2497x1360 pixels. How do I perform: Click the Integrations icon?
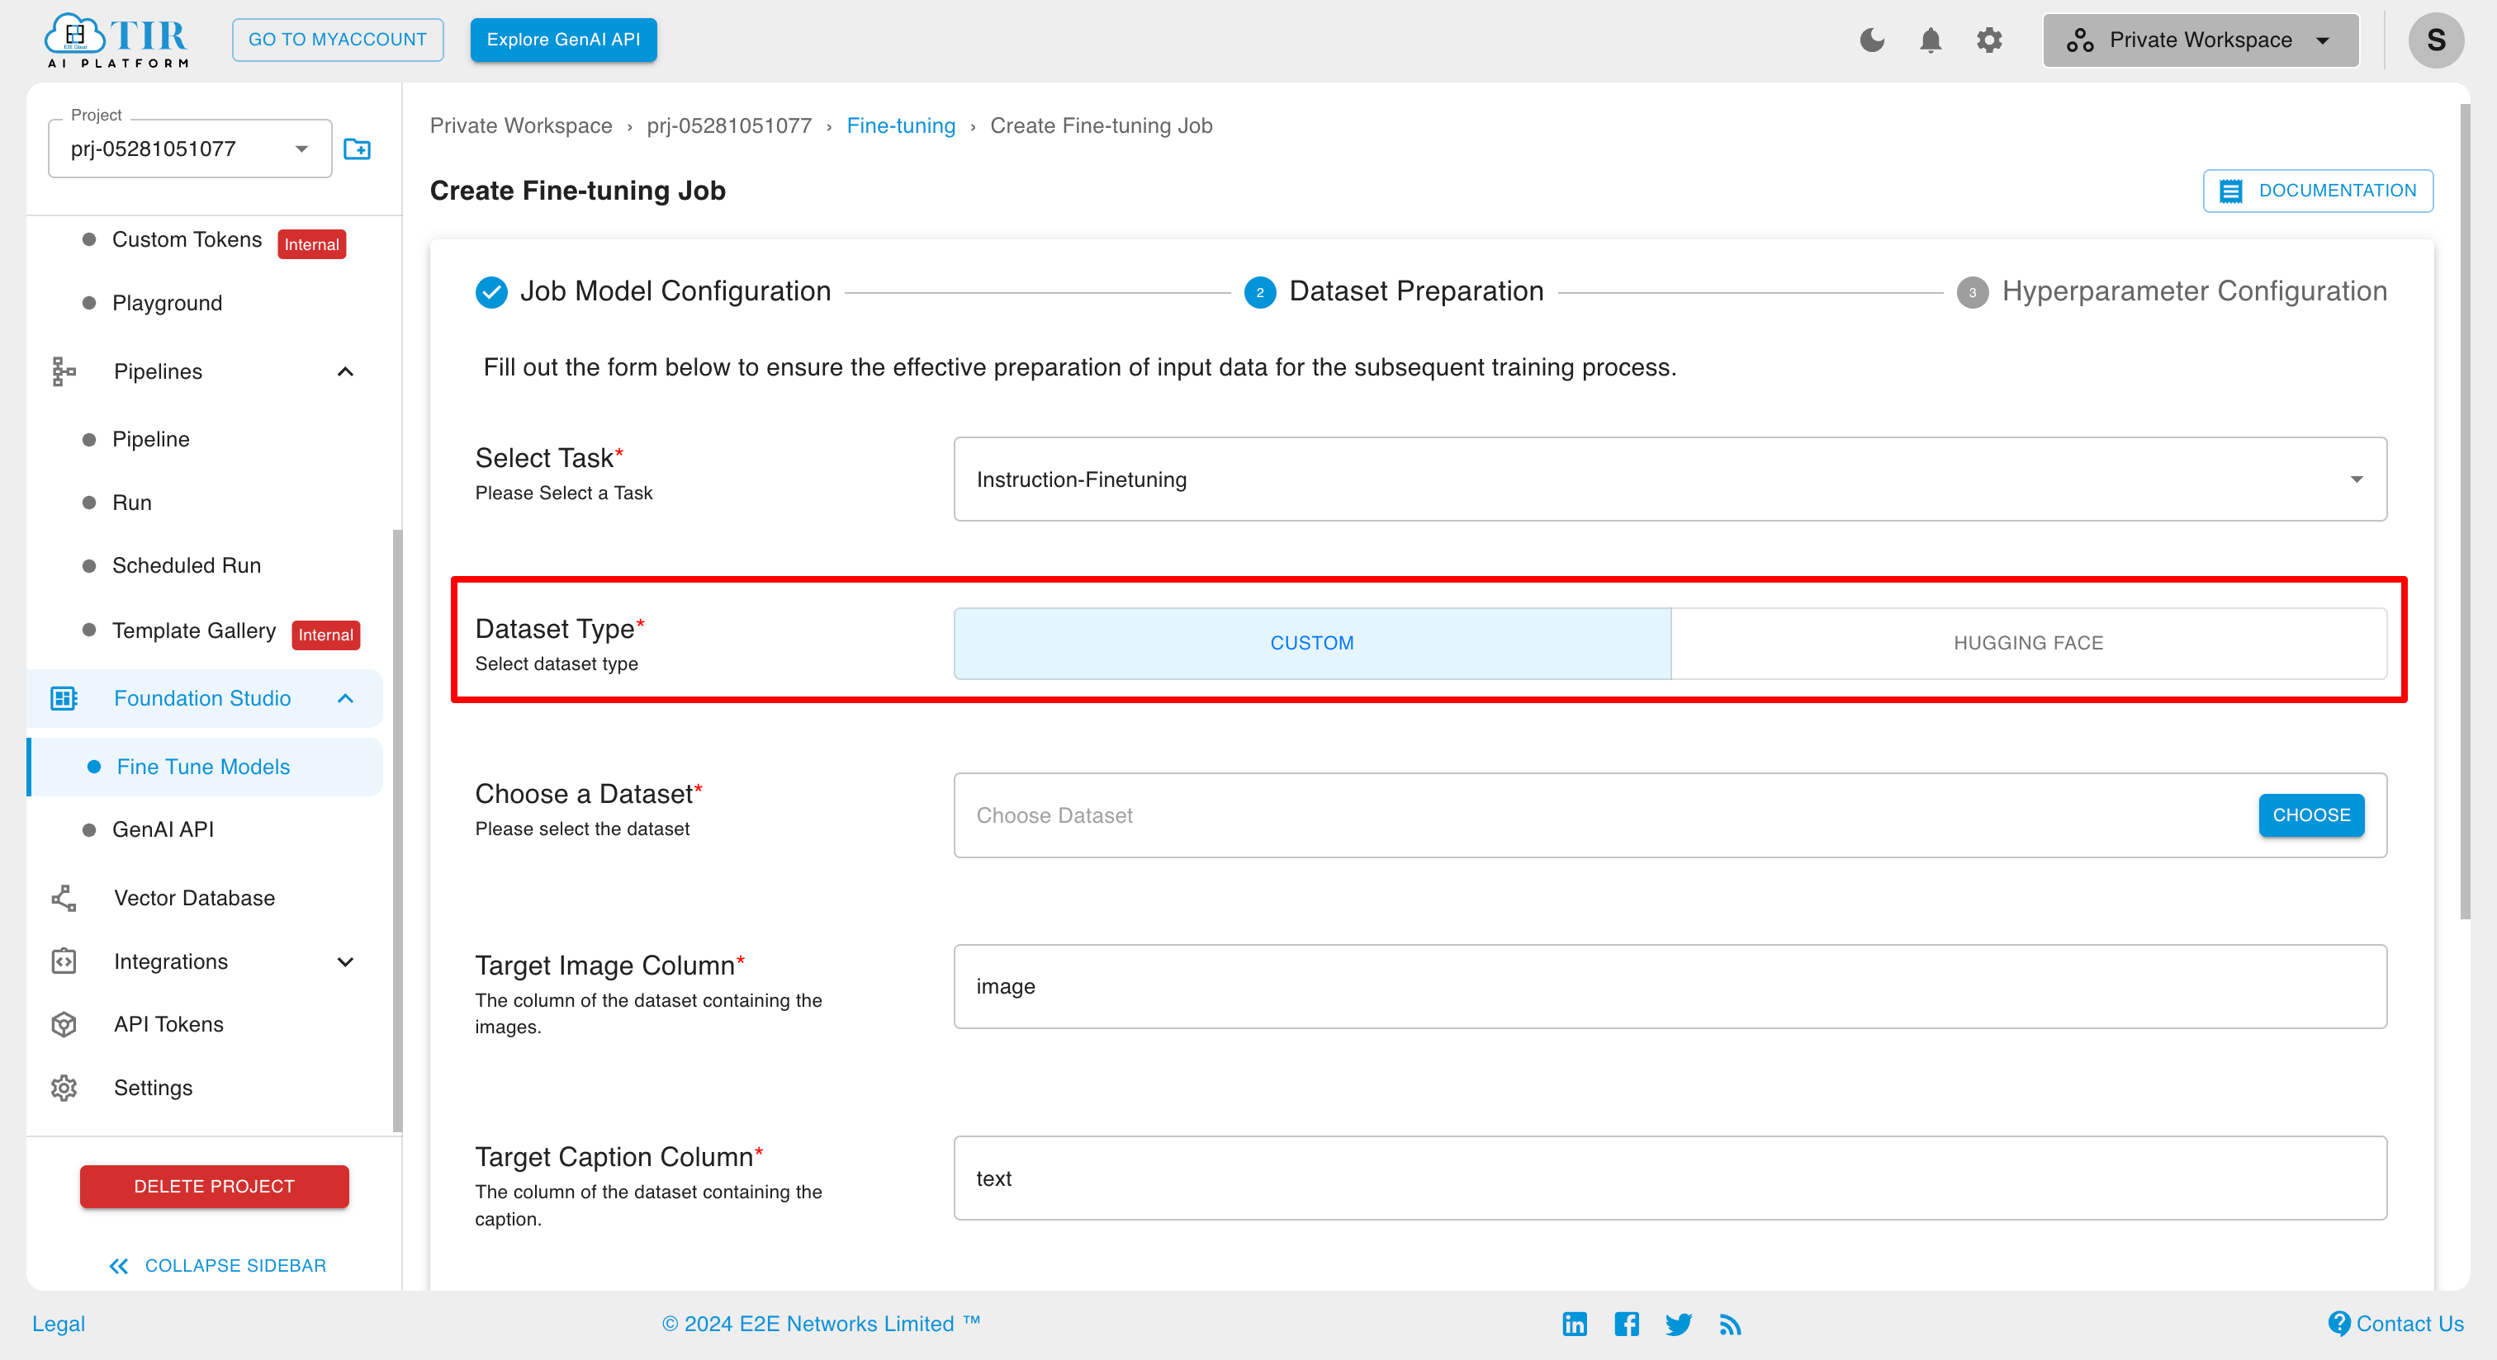coord(64,961)
